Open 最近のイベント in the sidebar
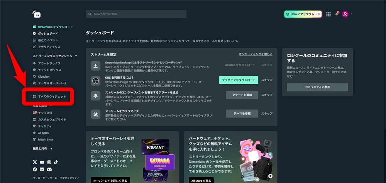Screen dimensions: 386x183 [x=48, y=40]
